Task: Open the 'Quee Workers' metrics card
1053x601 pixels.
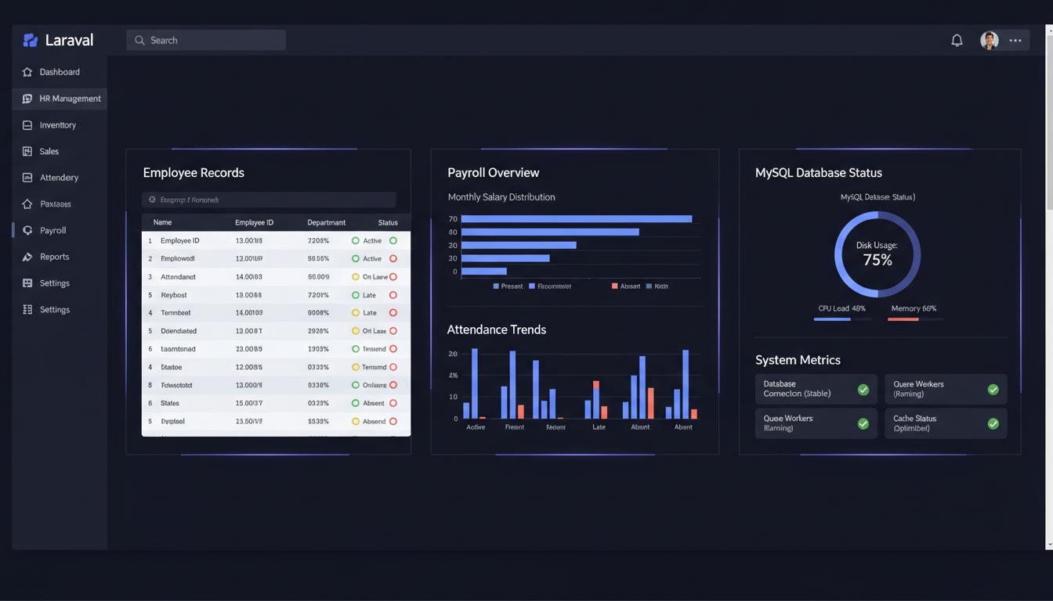Action: pyautogui.click(x=816, y=423)
